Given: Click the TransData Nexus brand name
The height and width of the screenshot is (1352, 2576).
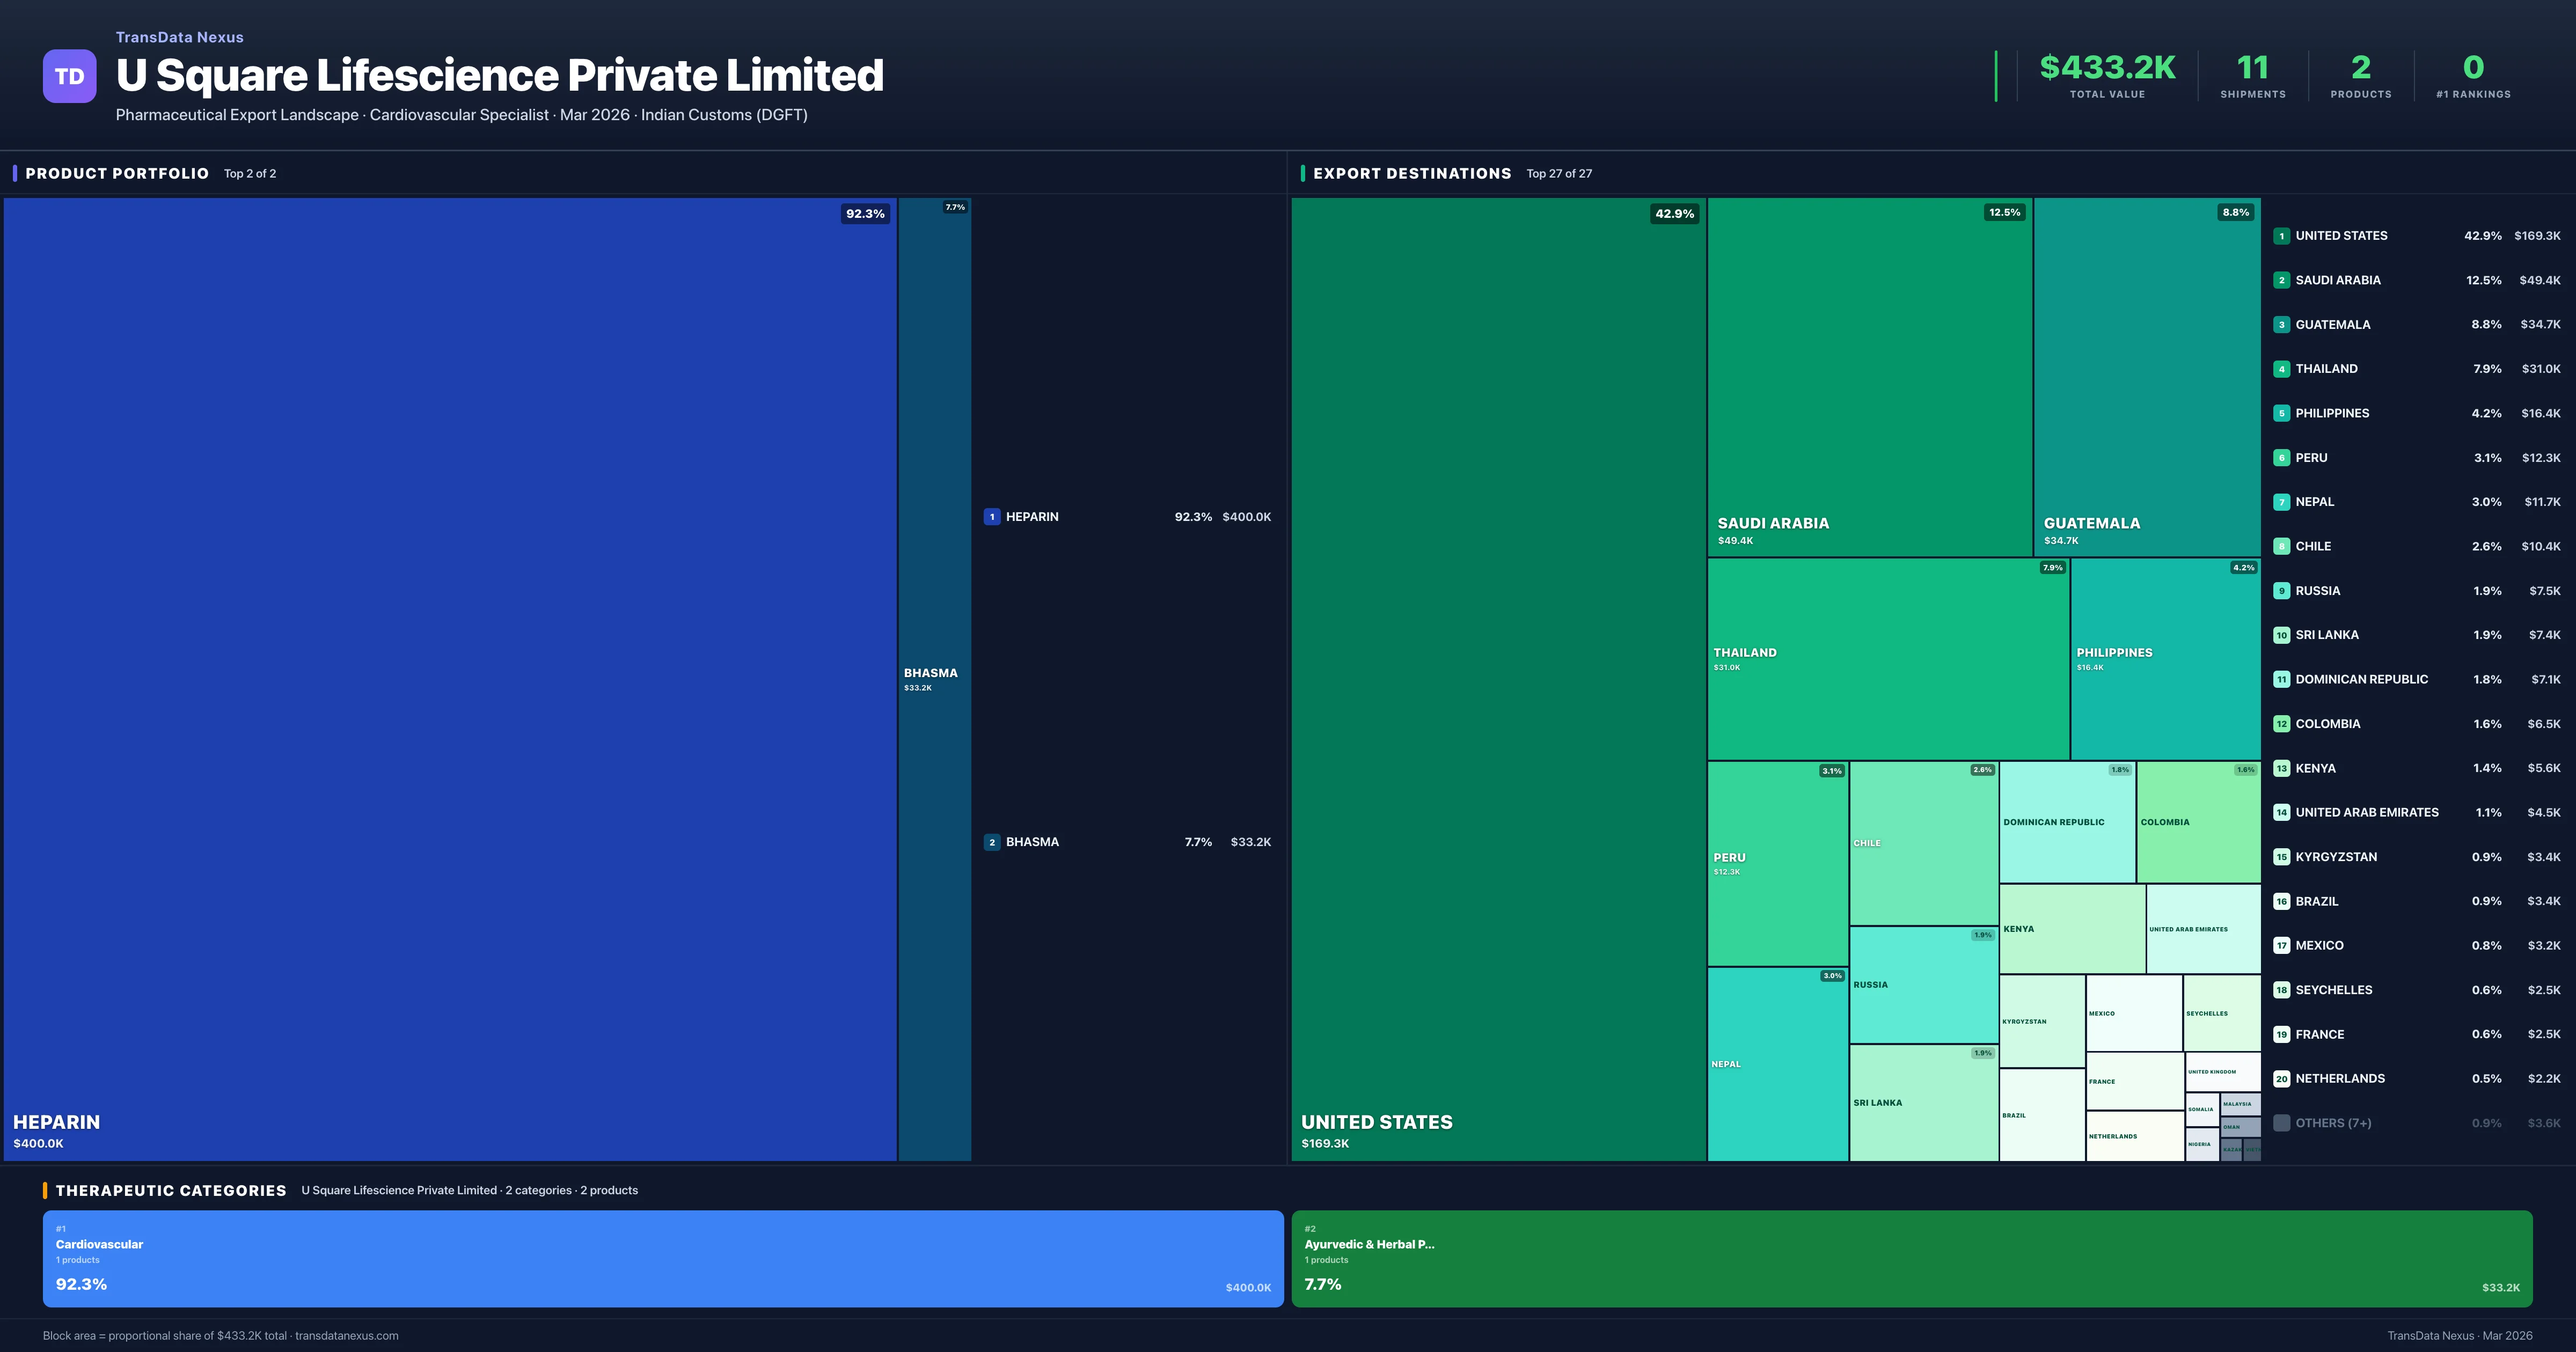Looking at the screenshot, I should (x=180, y=37).
